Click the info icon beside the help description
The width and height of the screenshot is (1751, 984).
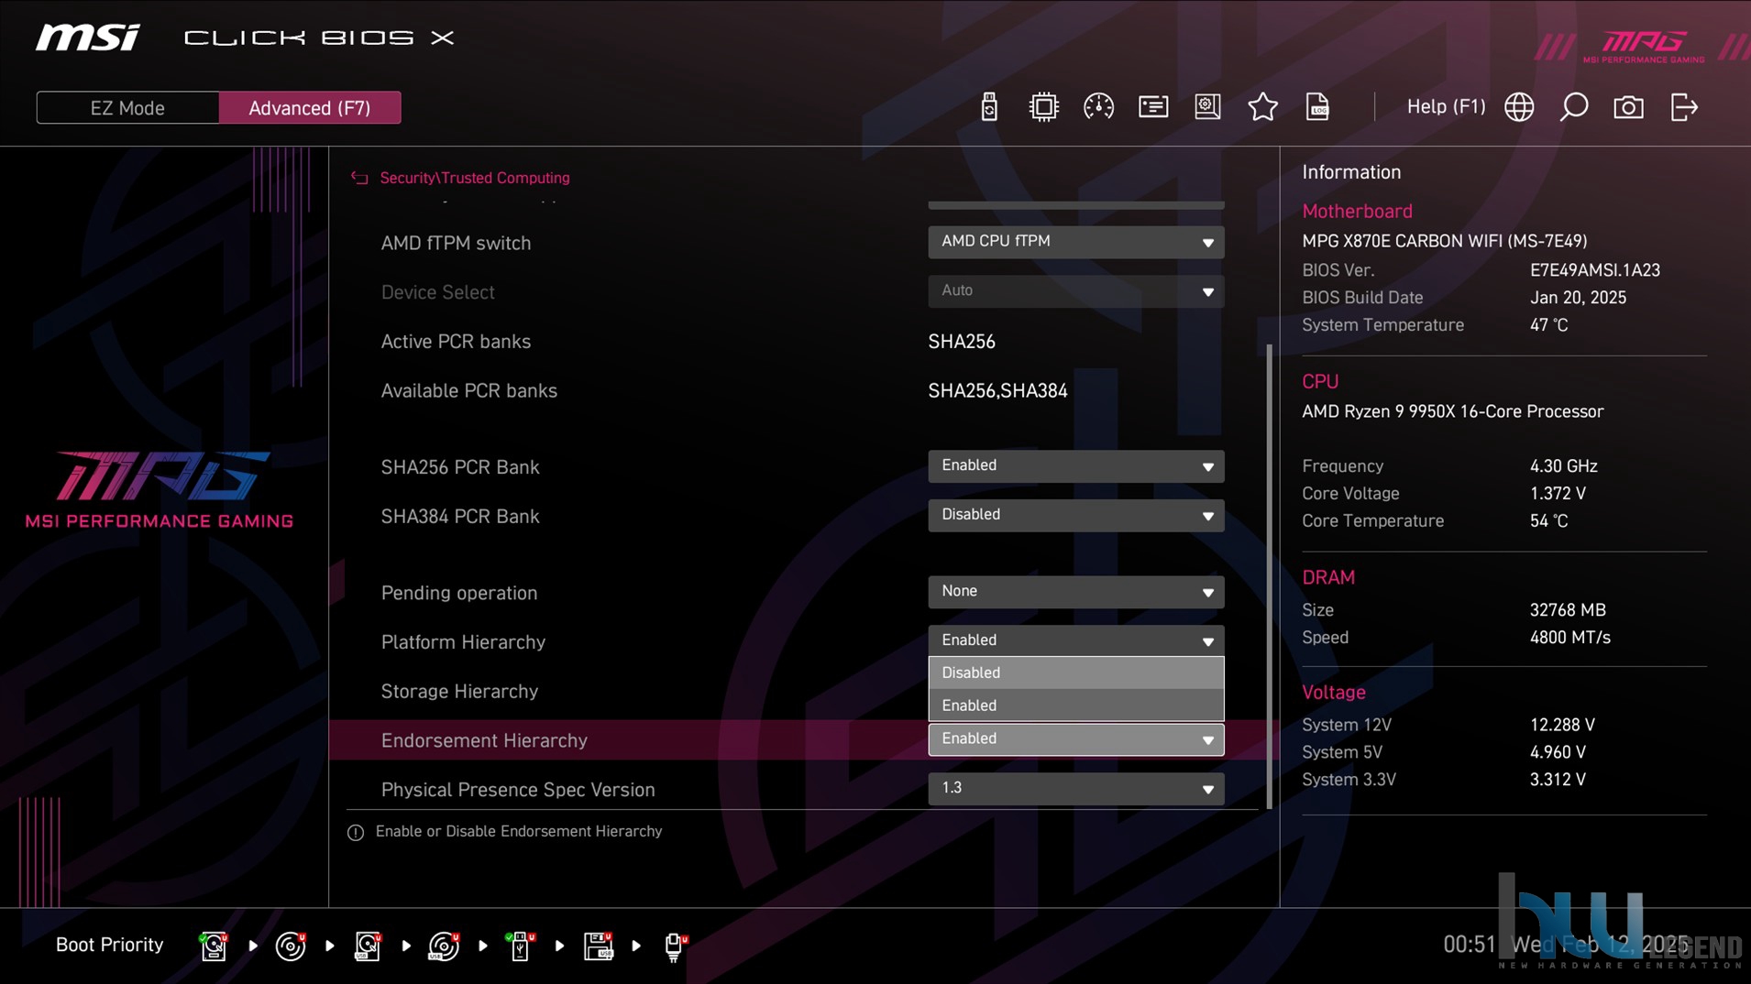coord(356,832)
